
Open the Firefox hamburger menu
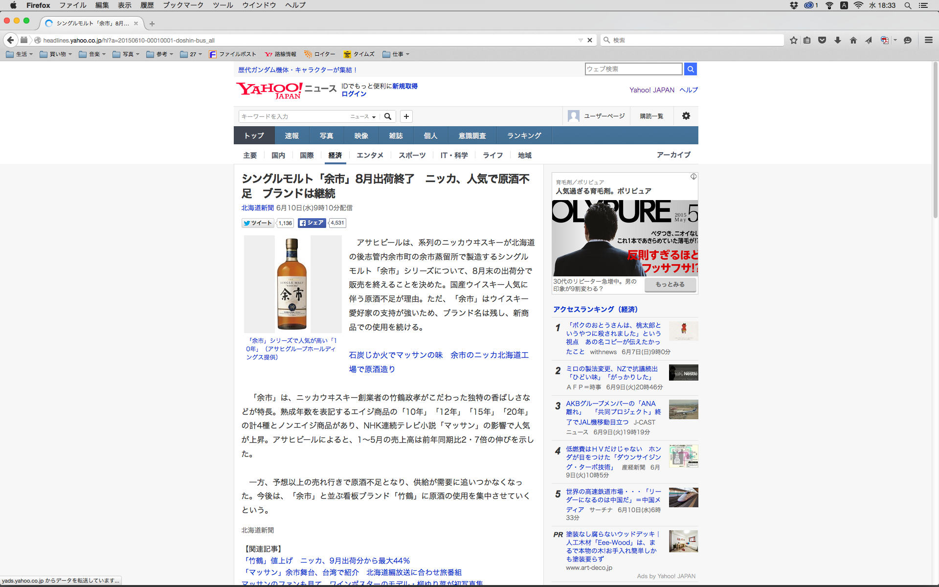[x=928, y=40]
